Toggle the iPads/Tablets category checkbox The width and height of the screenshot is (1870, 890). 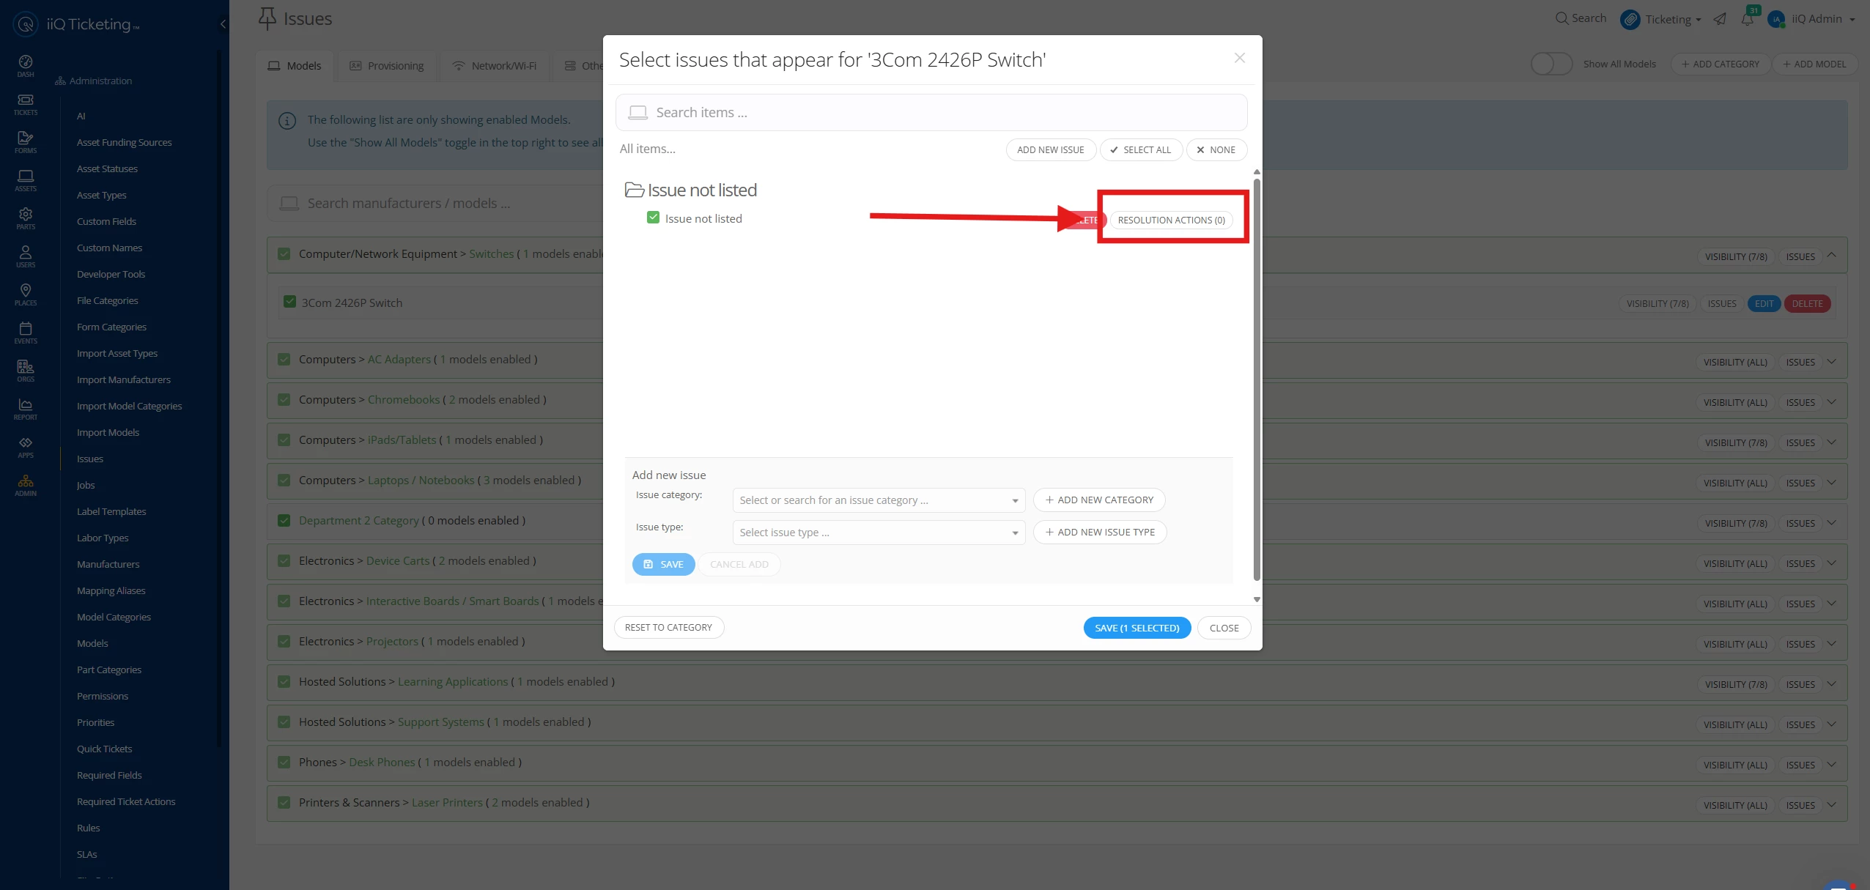[284, 440]
